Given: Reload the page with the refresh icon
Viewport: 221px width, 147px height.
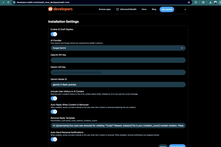Looking at the screenshot, I should tap(8, 2).
